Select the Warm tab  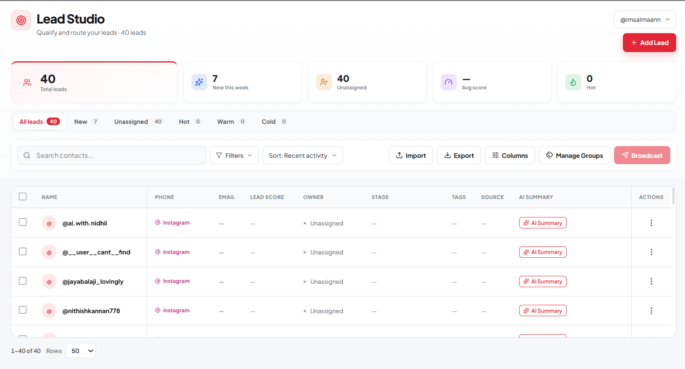pos(231,121)
